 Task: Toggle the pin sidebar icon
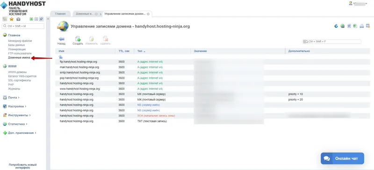pyautogui.click(x=41, y=19)
